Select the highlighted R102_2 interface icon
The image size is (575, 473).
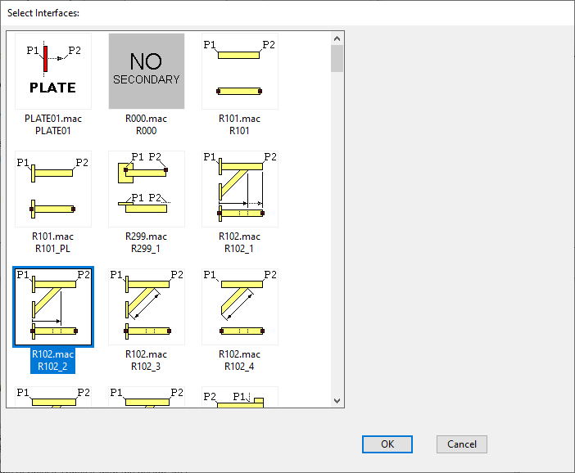point(52,307)
